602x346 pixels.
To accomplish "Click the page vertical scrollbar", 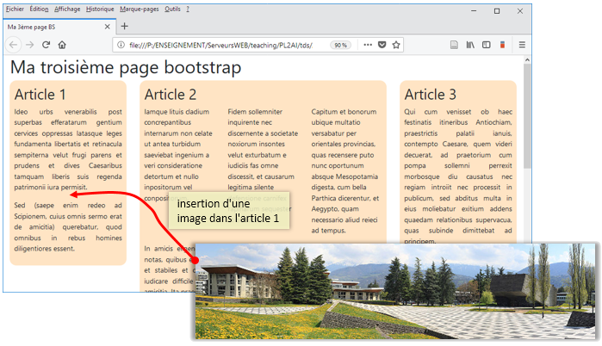I will (527, 129).
